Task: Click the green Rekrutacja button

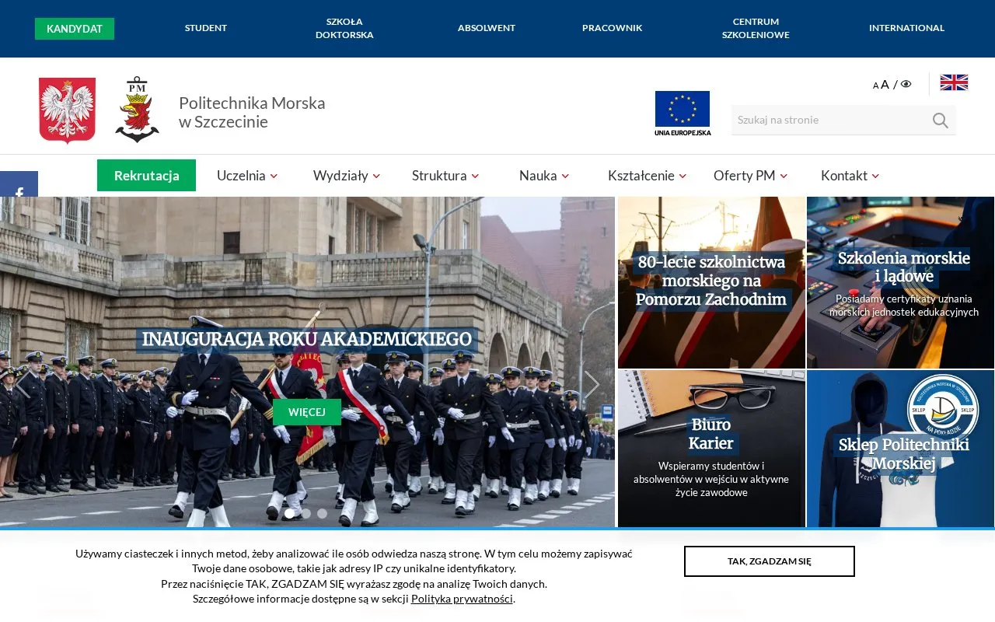Action: click(x=146, y=175)
